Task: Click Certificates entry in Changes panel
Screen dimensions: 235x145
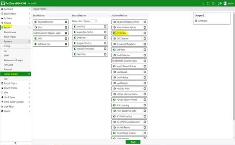Action: point(203,21)
